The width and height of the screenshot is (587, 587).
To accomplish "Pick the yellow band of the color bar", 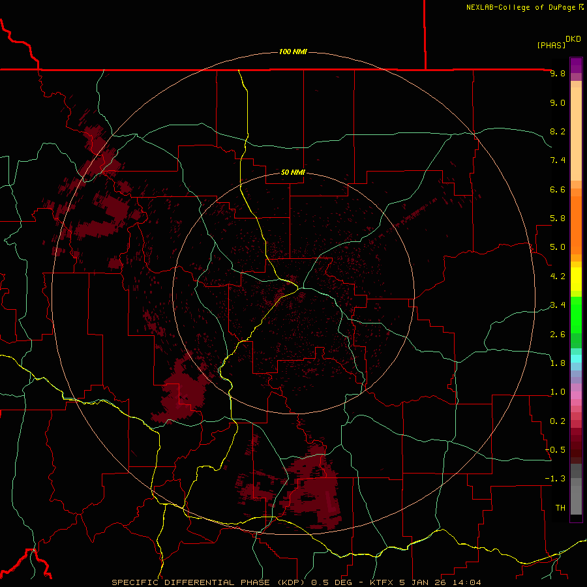I will [x=576, y=279].
